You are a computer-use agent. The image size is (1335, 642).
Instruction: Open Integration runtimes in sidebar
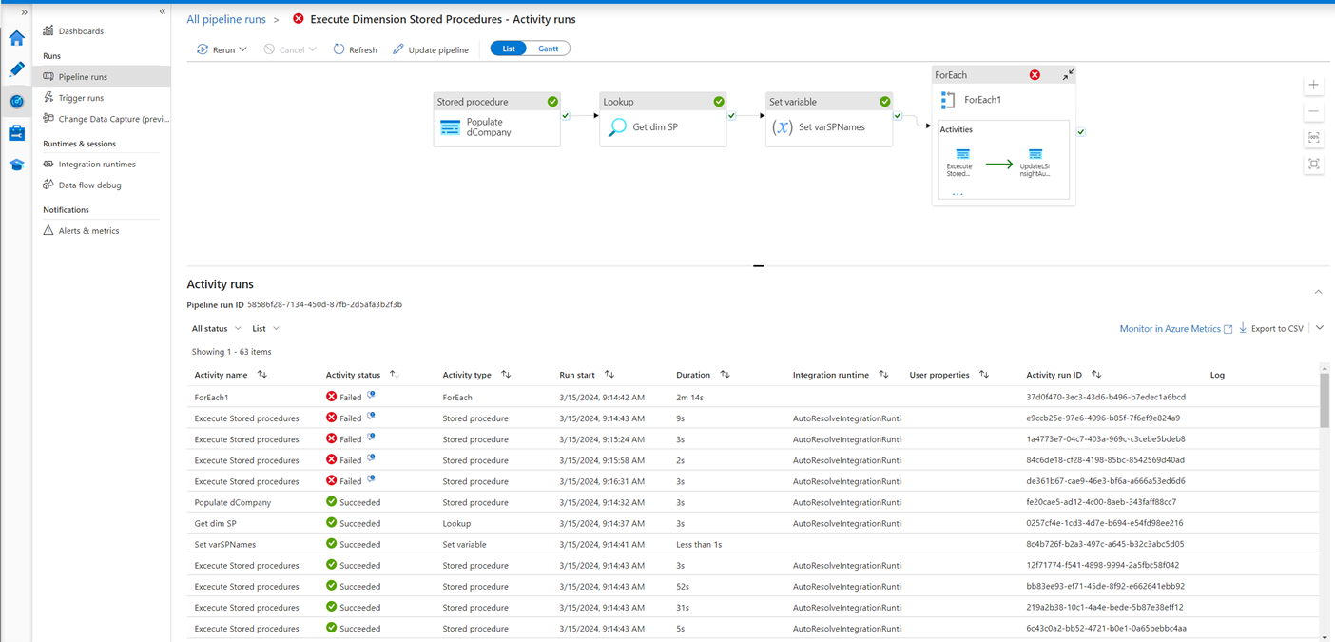(x=96, y=165)
